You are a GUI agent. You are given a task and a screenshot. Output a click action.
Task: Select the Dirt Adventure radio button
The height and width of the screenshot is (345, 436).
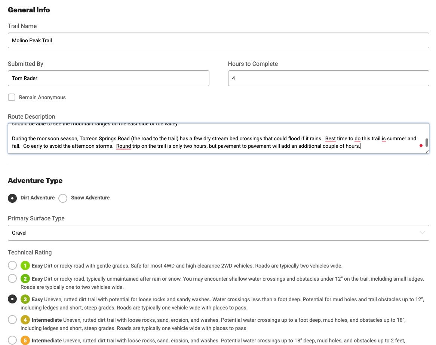tap(12, 198)
